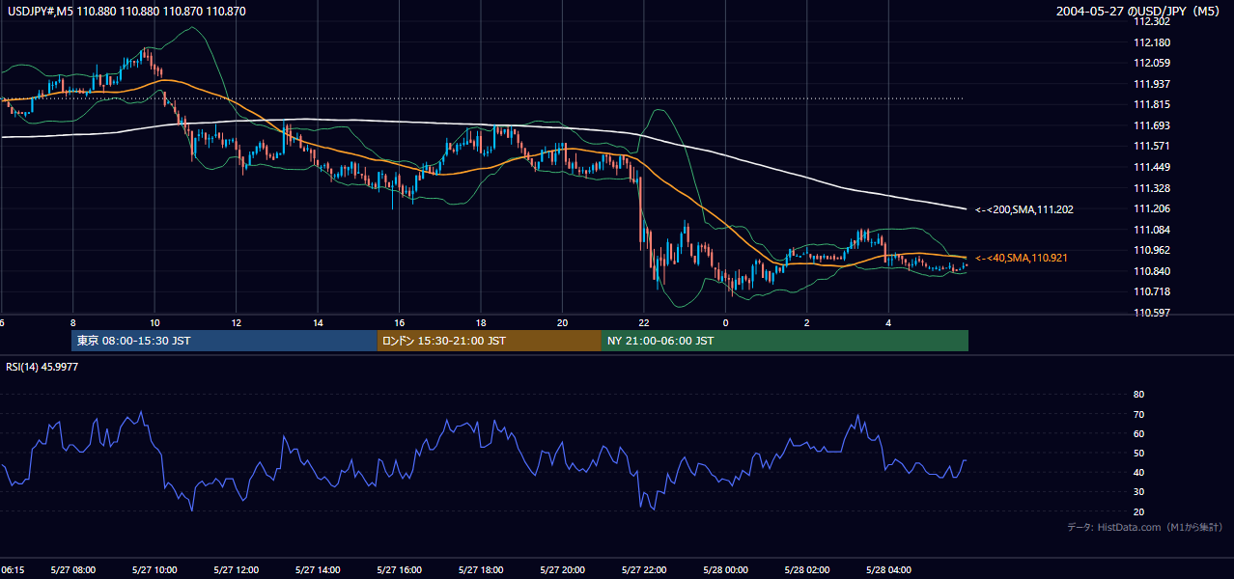Click the RSI level 70 label

[1138, 414]
